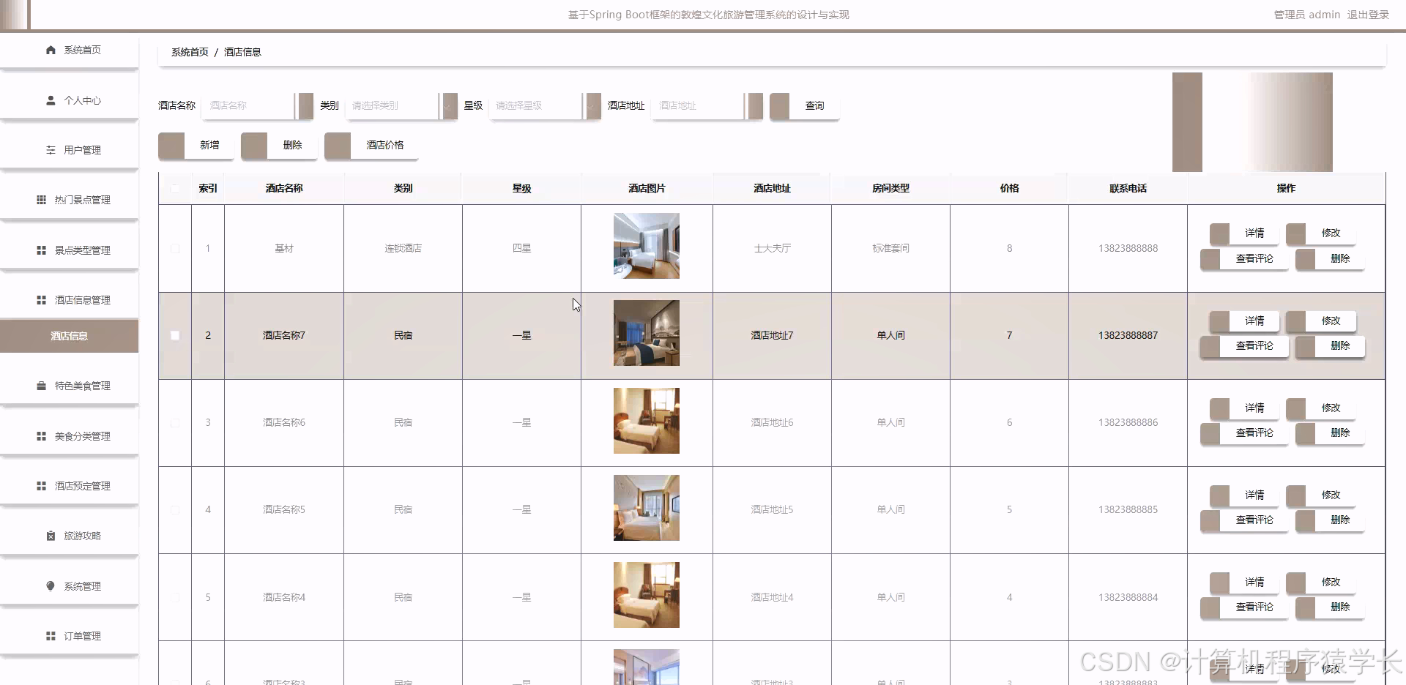Open the 星级 dropdown
The width and height of the screenshot is (1406, 685).
(545, 105)
